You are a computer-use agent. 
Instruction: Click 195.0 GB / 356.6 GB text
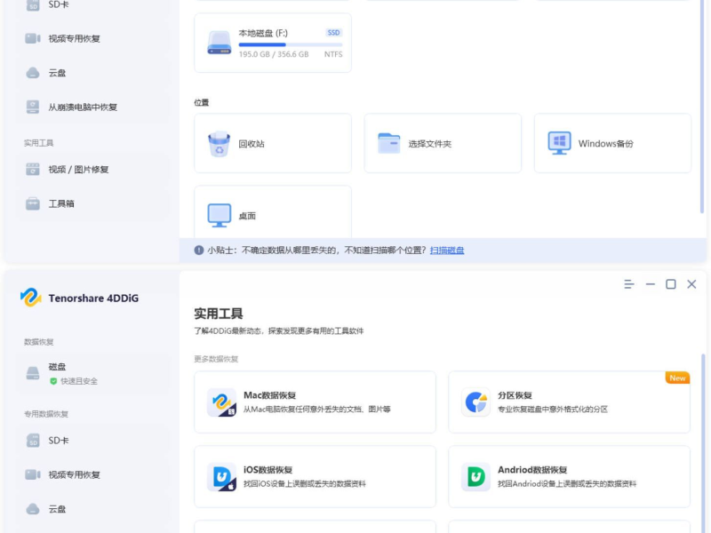pyautogui.click(x=274, y=54)
